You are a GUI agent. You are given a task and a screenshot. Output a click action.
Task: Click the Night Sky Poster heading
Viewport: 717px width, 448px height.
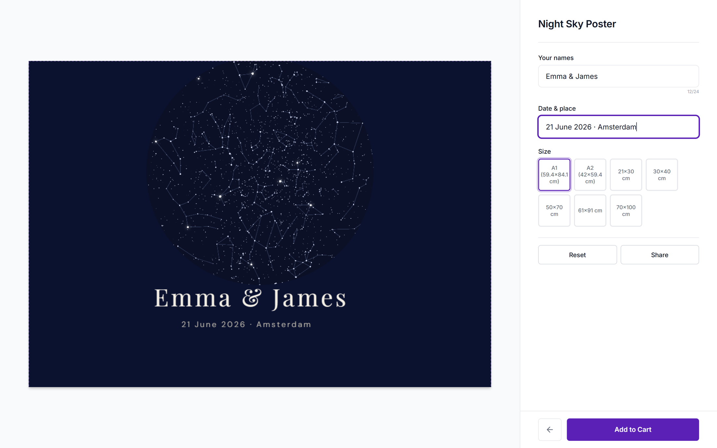click(x=577, y=24)
